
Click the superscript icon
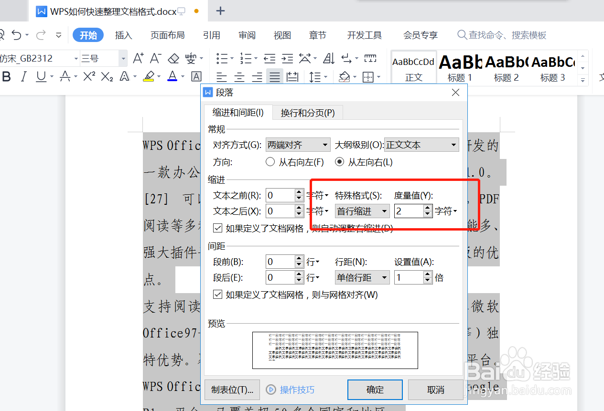88,75
